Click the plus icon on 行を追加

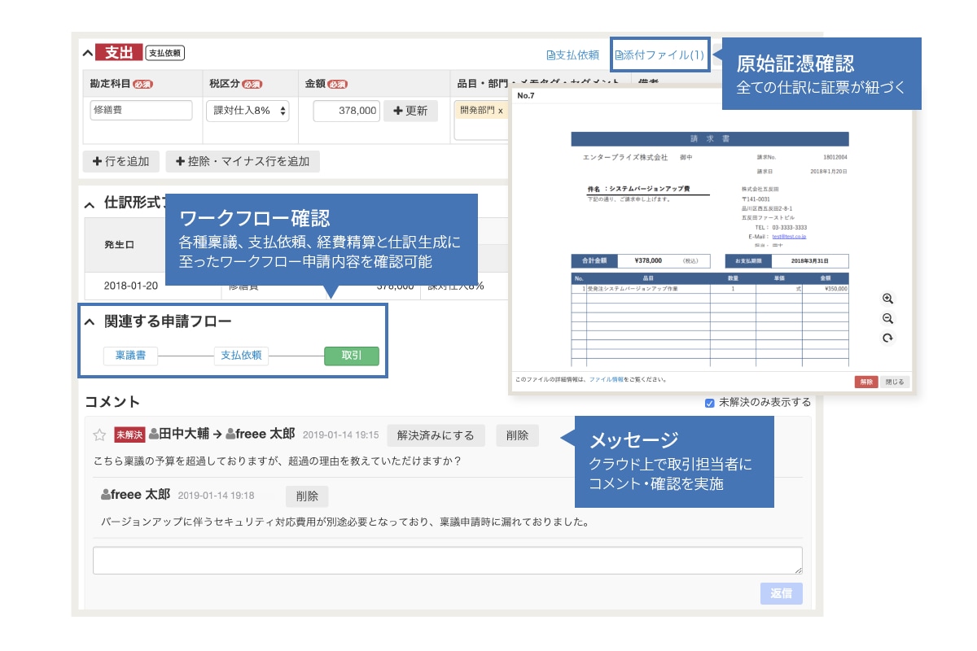pos(97,161)
